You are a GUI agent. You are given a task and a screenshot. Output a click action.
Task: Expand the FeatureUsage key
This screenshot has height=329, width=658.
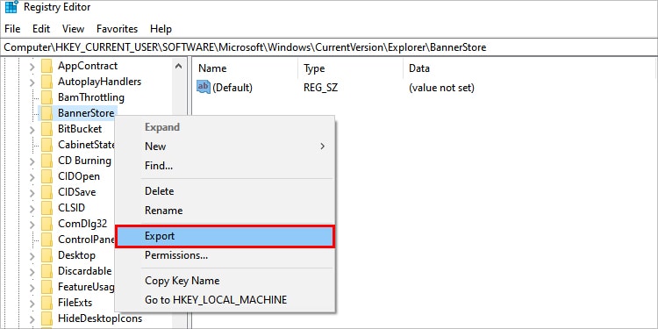pos(32,288)
